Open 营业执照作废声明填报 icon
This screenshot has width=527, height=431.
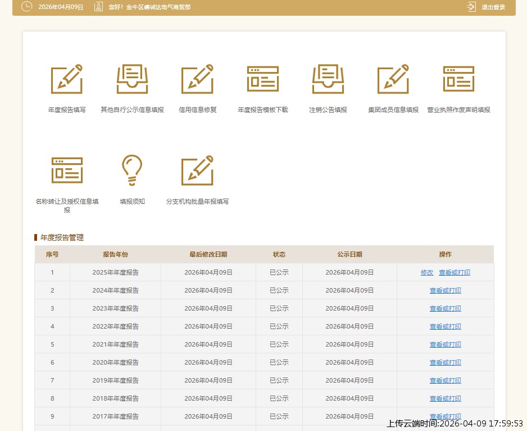click(x=458, y=79)
